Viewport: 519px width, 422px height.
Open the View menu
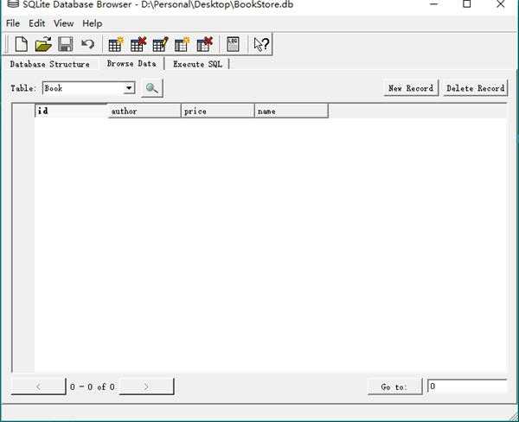[63, 23]
